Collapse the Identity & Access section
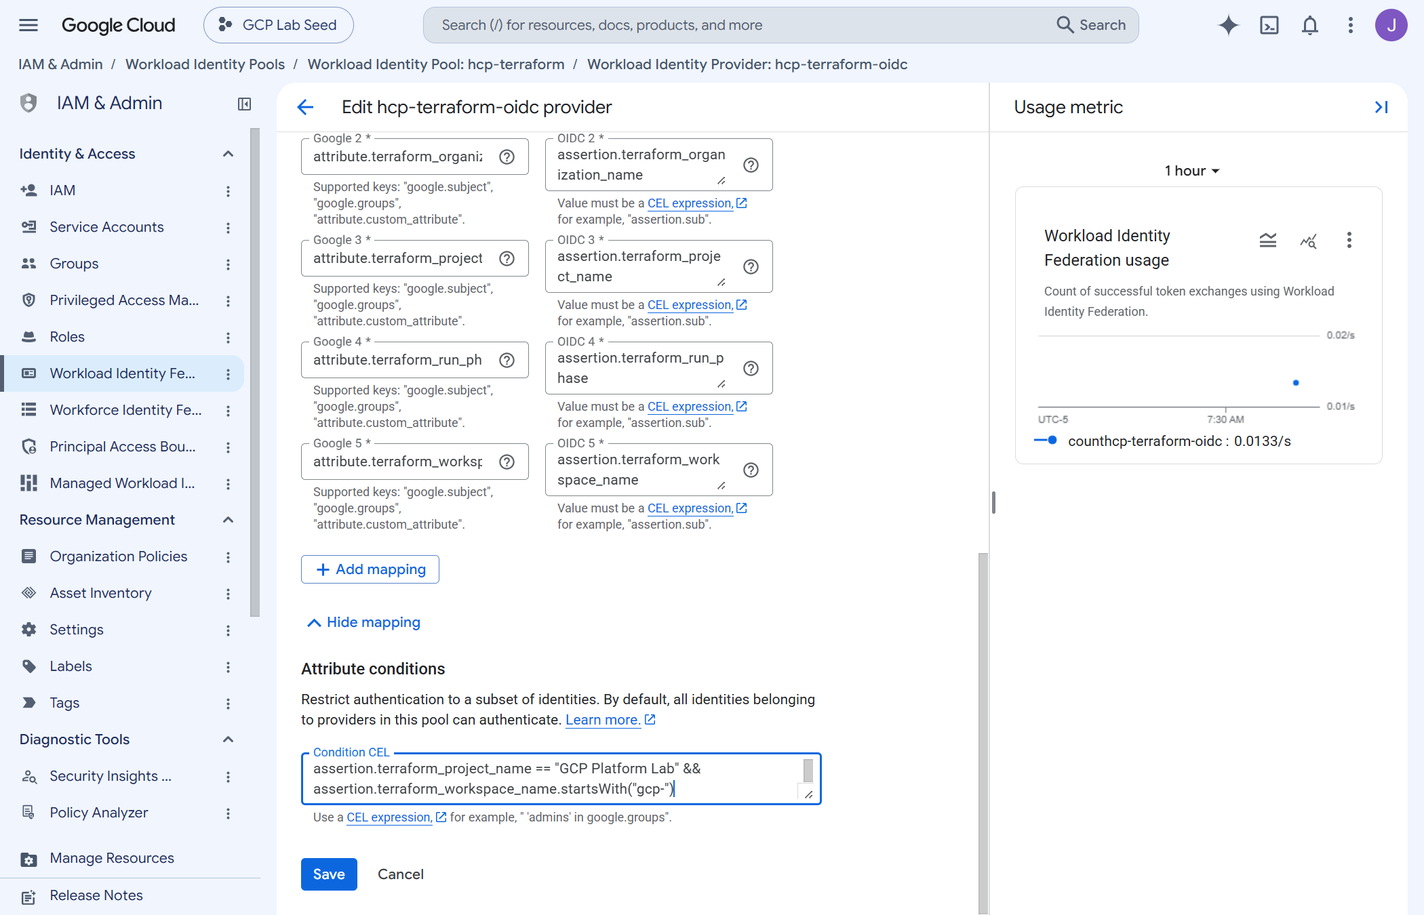 [228, 154]
